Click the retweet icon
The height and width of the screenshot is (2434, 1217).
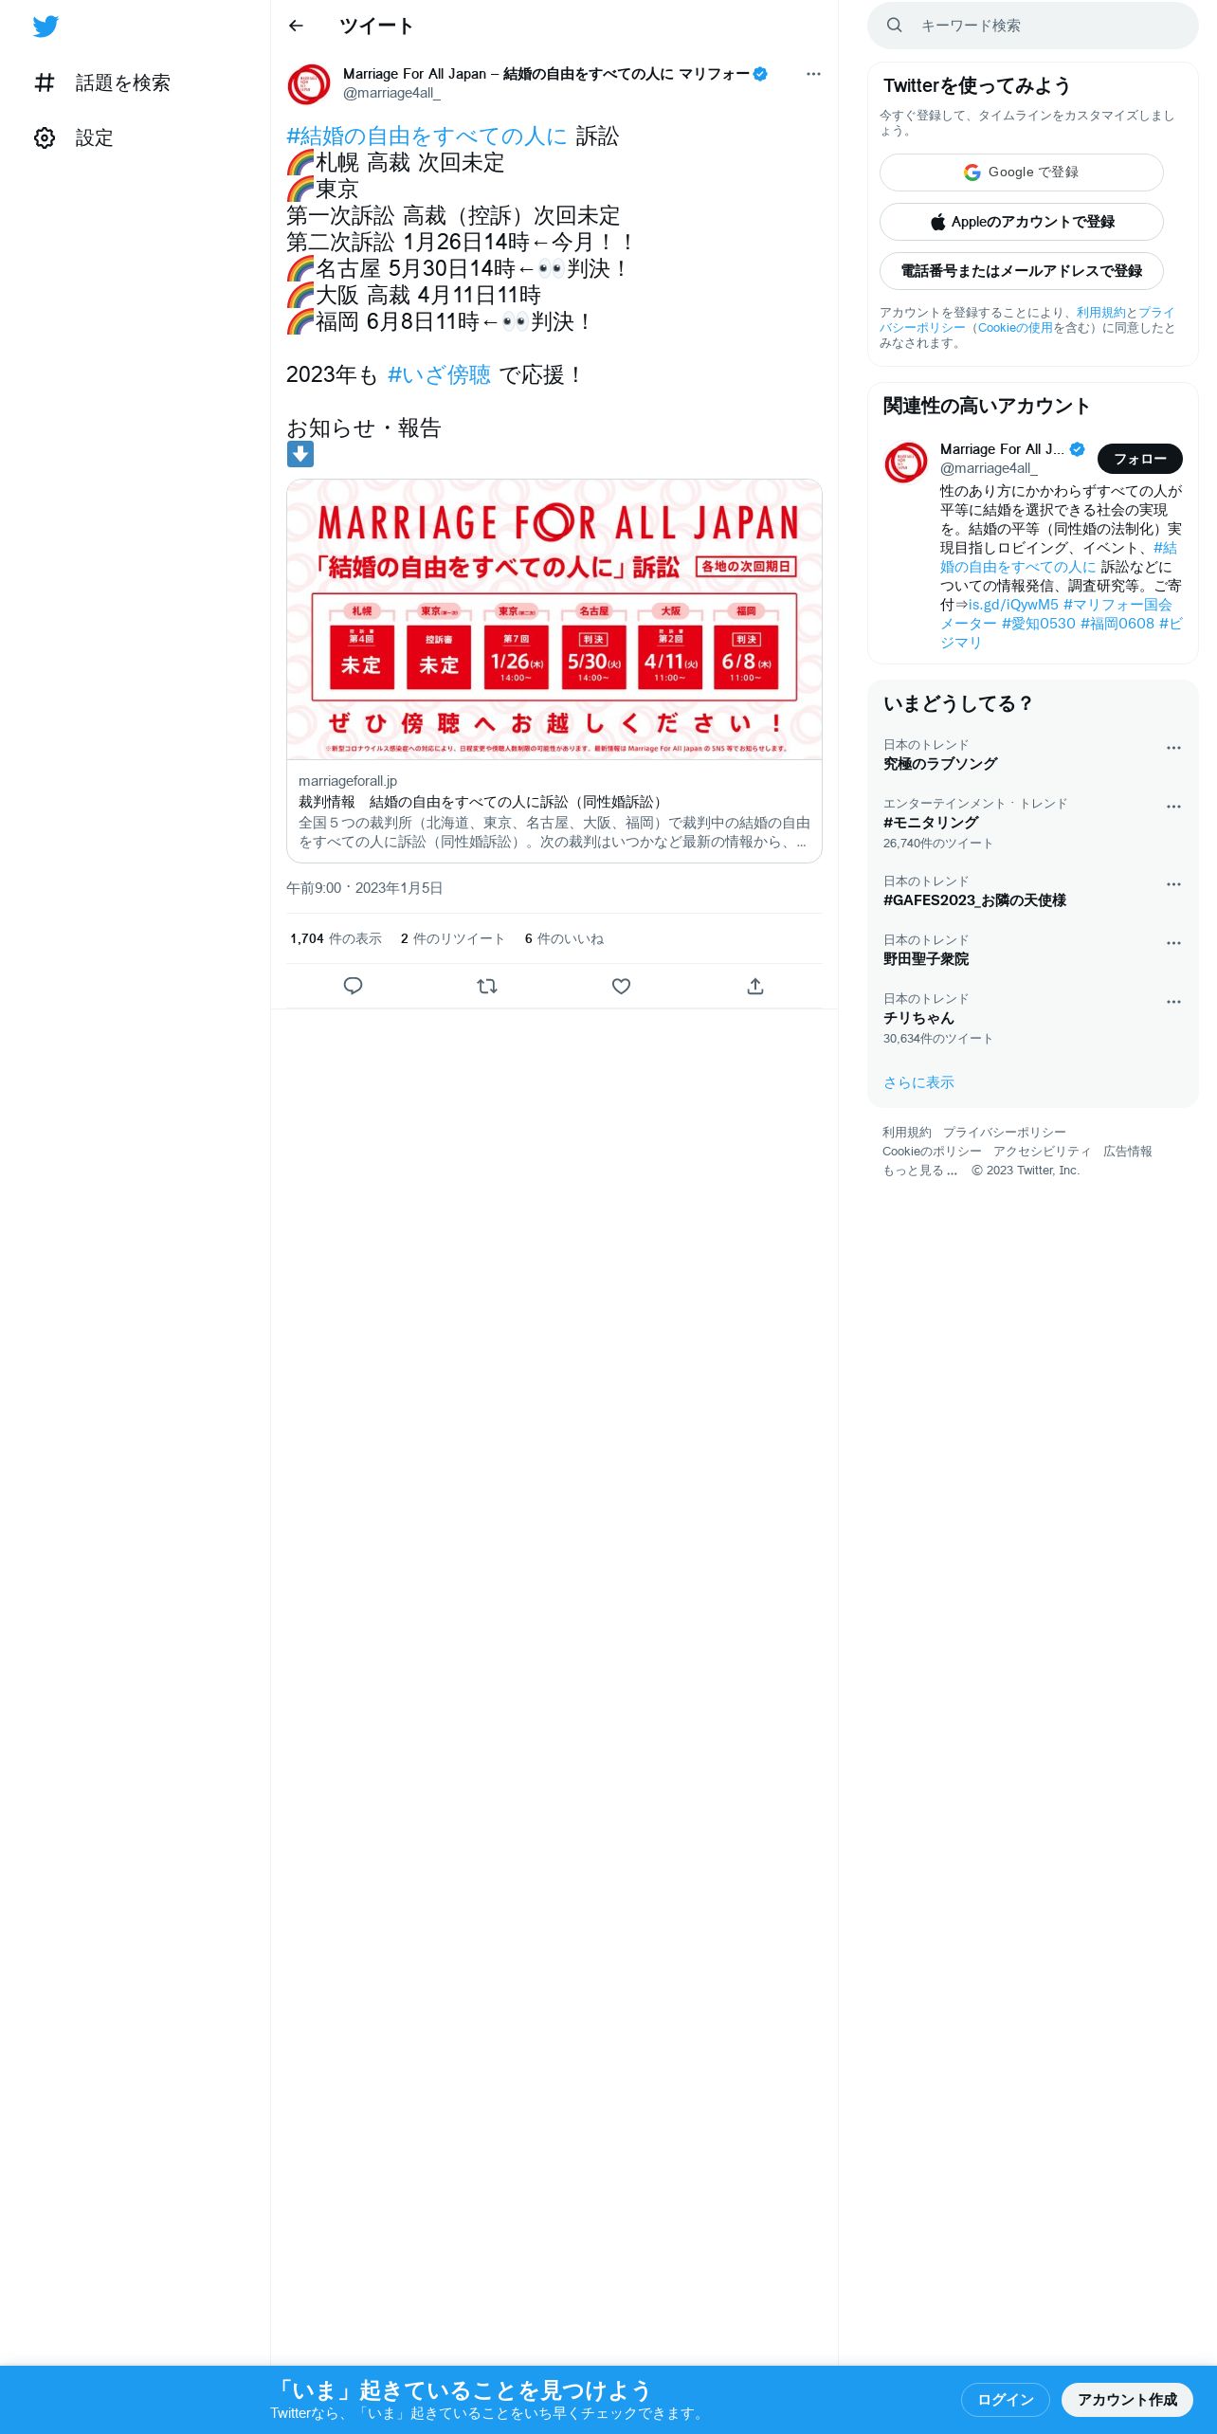tap(487, 987)
